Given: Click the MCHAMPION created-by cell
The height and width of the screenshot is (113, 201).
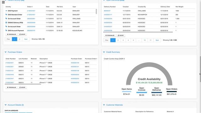Looking at the screenshot, I should coord(142,15).
